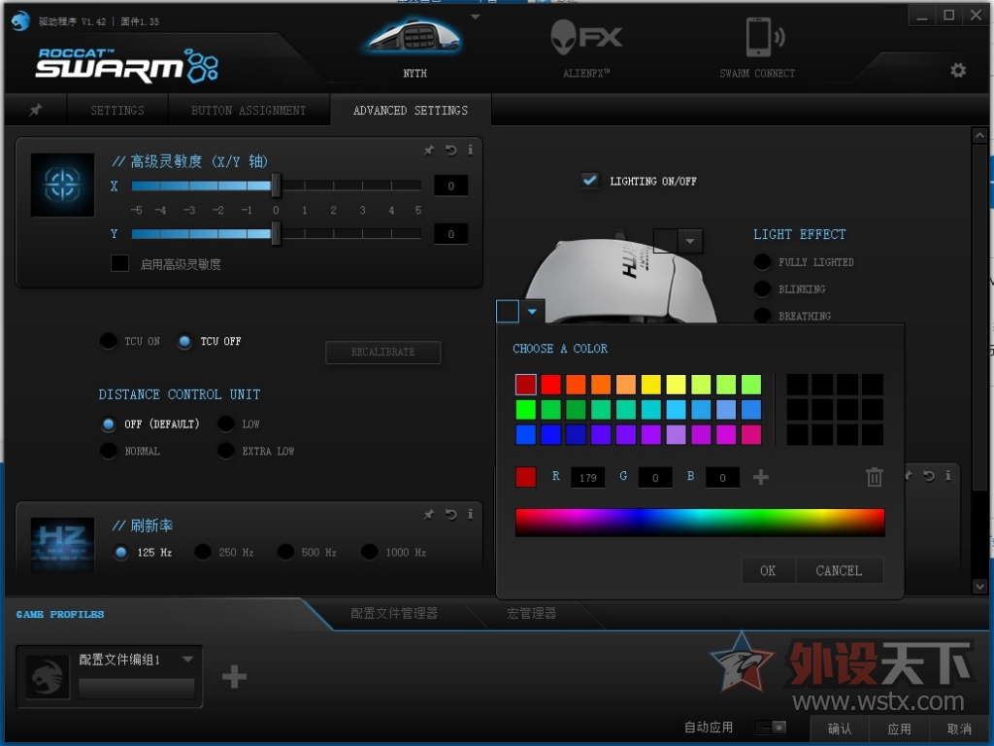
Task: Show info for advanced sensitivity panel
Action: pyautogui.click(x=470, y=151)
